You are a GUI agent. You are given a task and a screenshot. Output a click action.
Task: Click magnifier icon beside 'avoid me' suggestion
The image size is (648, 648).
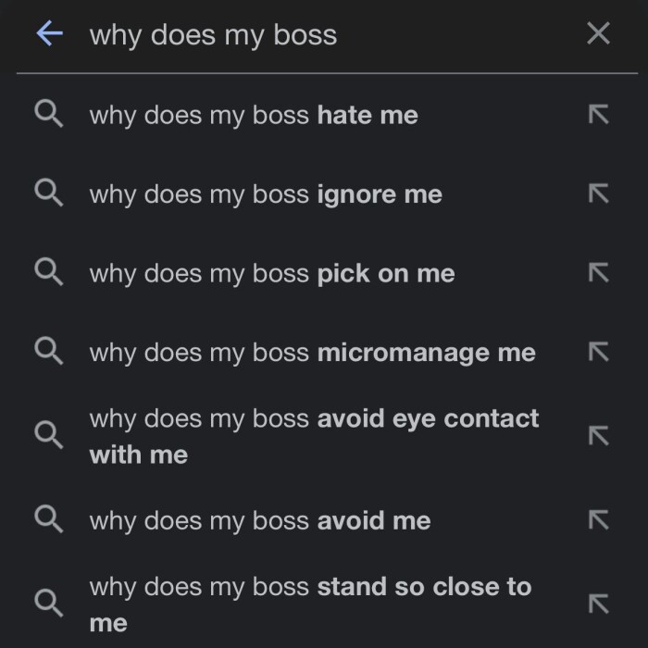[x=48, y=520]
